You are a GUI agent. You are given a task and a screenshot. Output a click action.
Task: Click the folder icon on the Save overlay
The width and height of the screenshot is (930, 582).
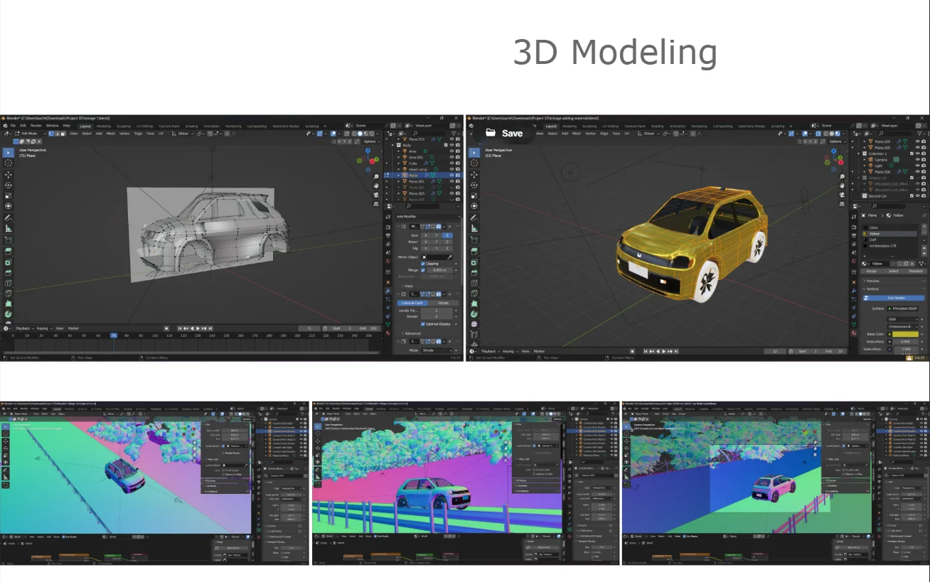click(491, 132)
